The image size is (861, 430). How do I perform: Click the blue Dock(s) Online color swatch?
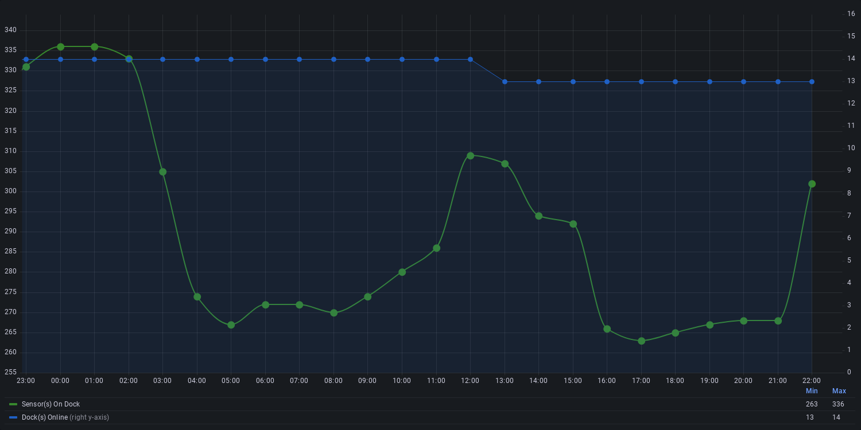pyautogui.click(x=13, y=417)
